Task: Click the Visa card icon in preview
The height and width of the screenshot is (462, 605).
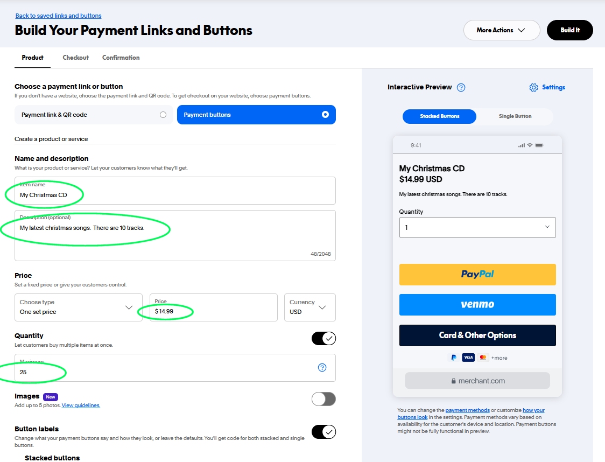Action: pyautogui.click(x=468, y=358)
